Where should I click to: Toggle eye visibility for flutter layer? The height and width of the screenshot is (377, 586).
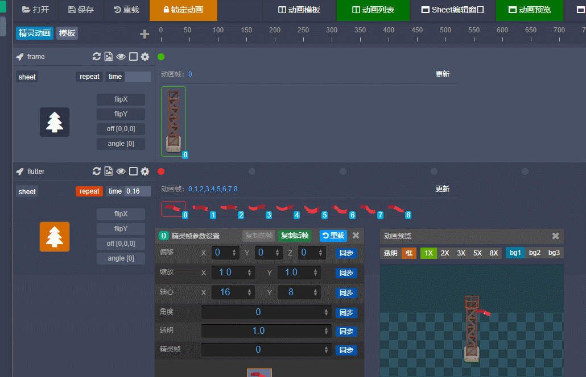pyautogui.click(x=121, y=171)
